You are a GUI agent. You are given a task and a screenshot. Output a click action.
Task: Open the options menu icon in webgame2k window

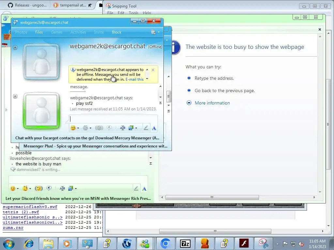tap(153, 32)
